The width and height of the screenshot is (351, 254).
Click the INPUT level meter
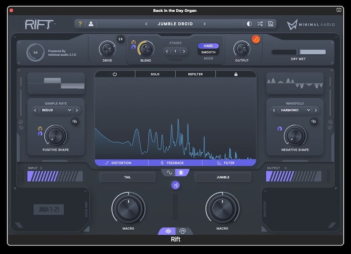55,176
